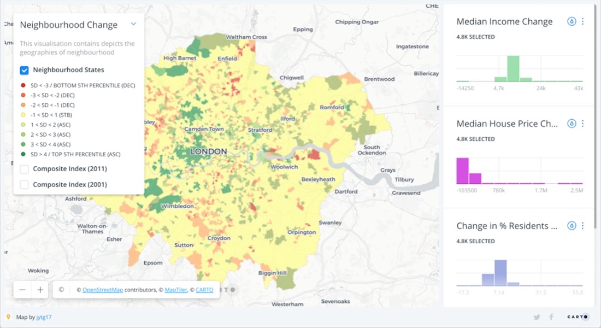Share map on Facebook

tap(551, 317)
